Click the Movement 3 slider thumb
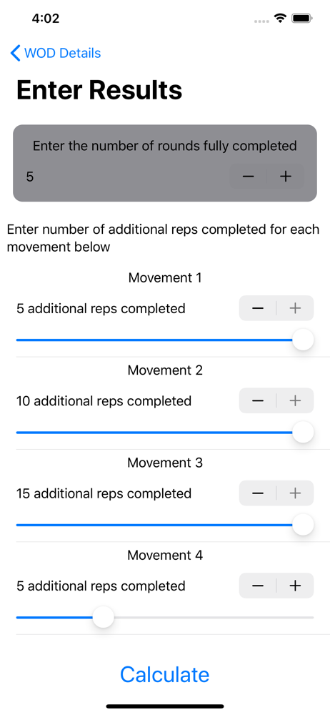330x715 pixels. (303, 525)
